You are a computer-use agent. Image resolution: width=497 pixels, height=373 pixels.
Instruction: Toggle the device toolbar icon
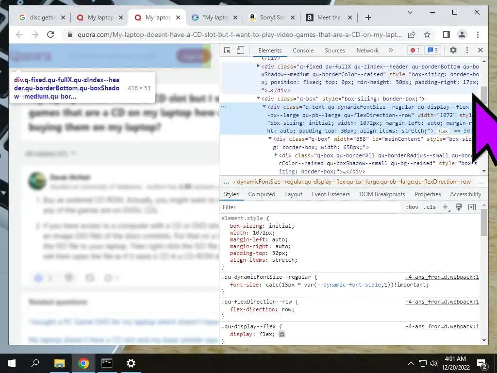(x=241, y=50)
